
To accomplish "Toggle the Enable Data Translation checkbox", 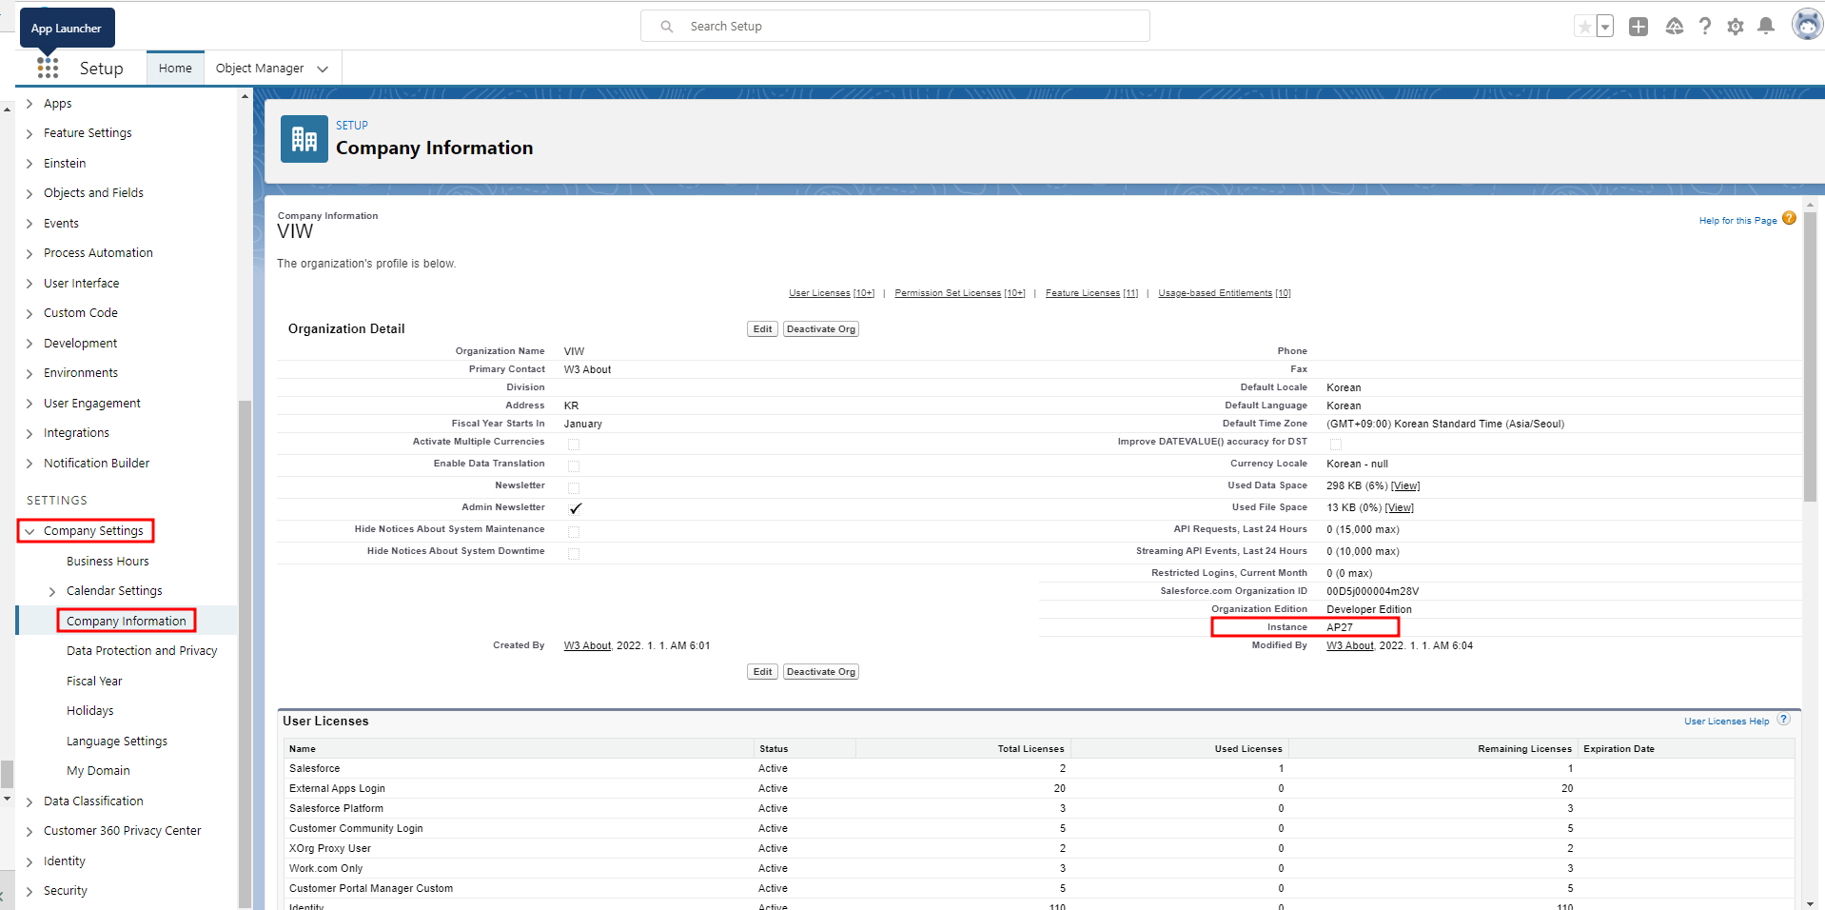I will [x=574, y=466].
